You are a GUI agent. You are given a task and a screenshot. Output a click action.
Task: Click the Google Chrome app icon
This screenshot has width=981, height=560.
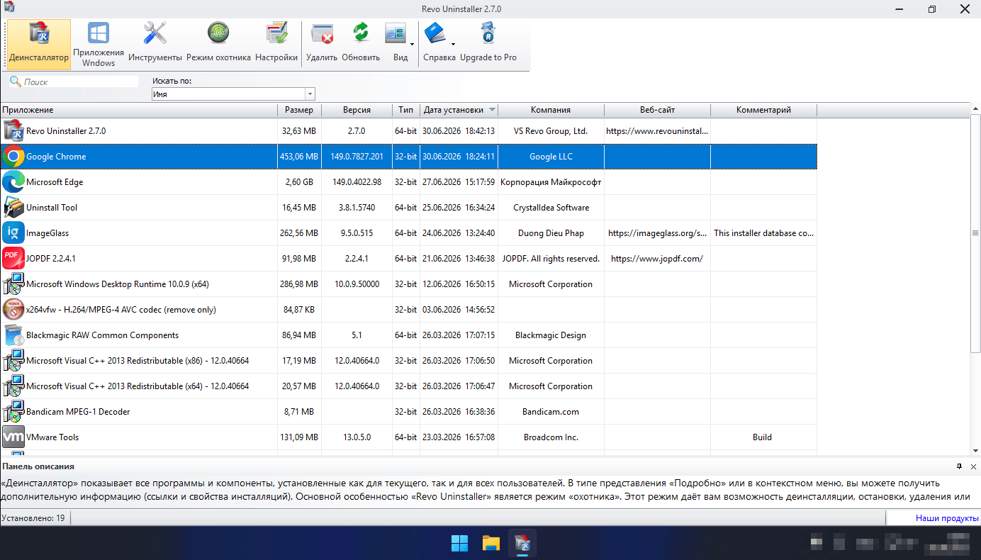point(13,157)
